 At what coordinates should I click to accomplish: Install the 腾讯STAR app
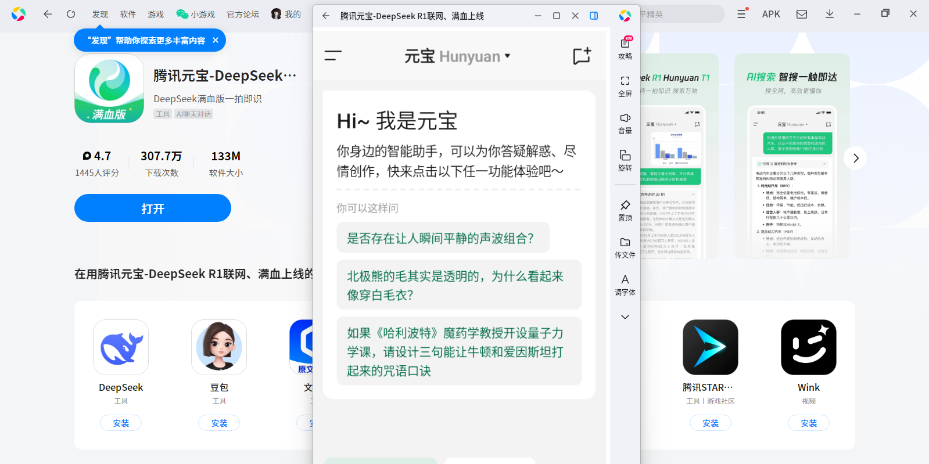711,423
